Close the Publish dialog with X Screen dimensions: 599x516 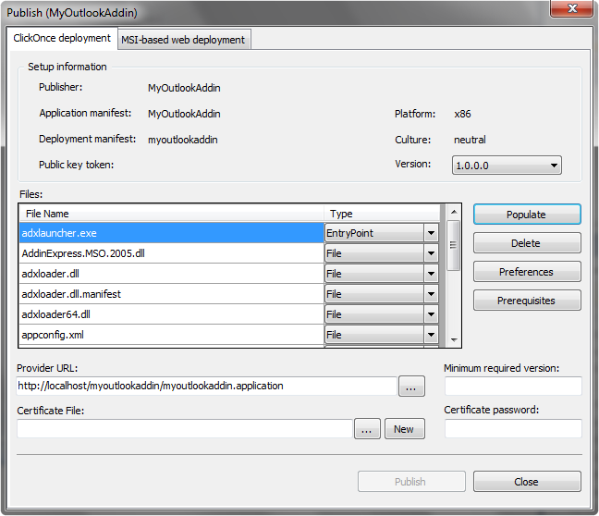tap(572, 8)
